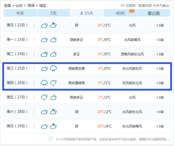Viewport: 174px width, 146px height.
Task: Click 数据来源 中央气象台 text
Action: [154, 6]
